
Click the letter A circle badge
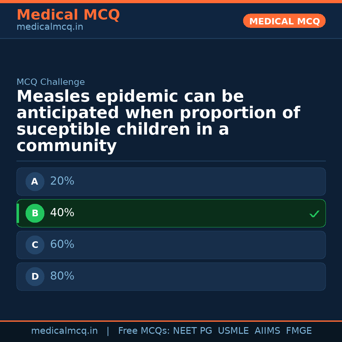(x=35, y=182)
